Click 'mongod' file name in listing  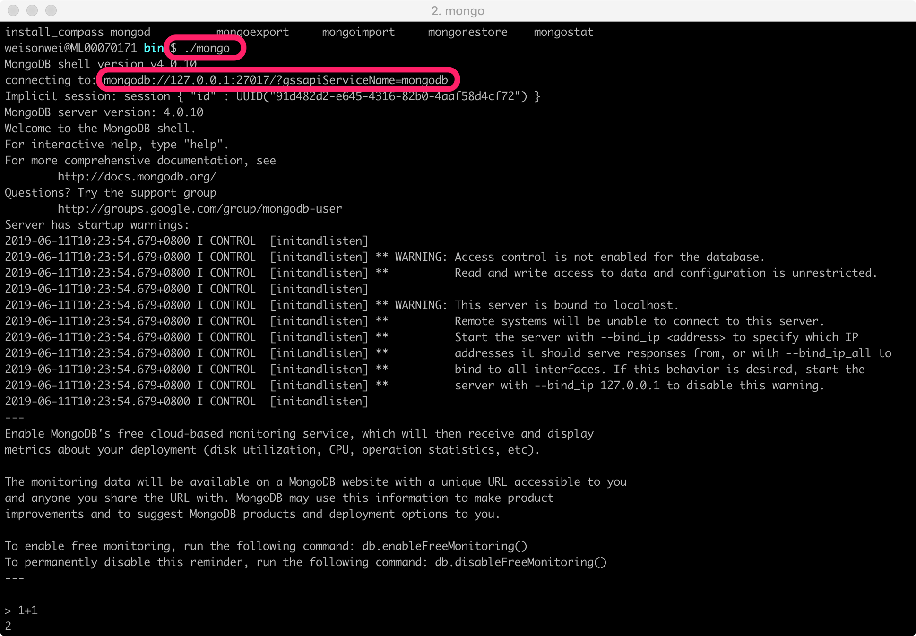click(130, 32)
